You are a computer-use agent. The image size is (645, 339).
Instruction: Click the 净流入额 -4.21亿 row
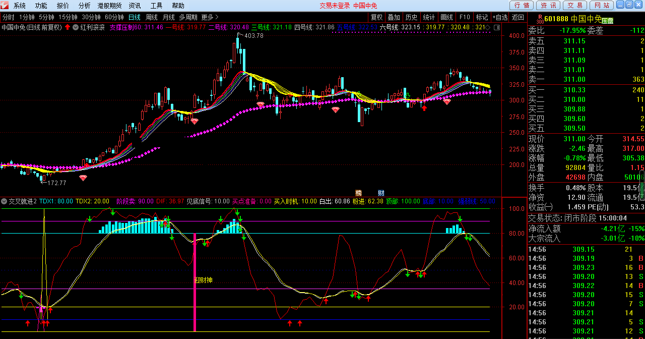(x=586, y=229)
